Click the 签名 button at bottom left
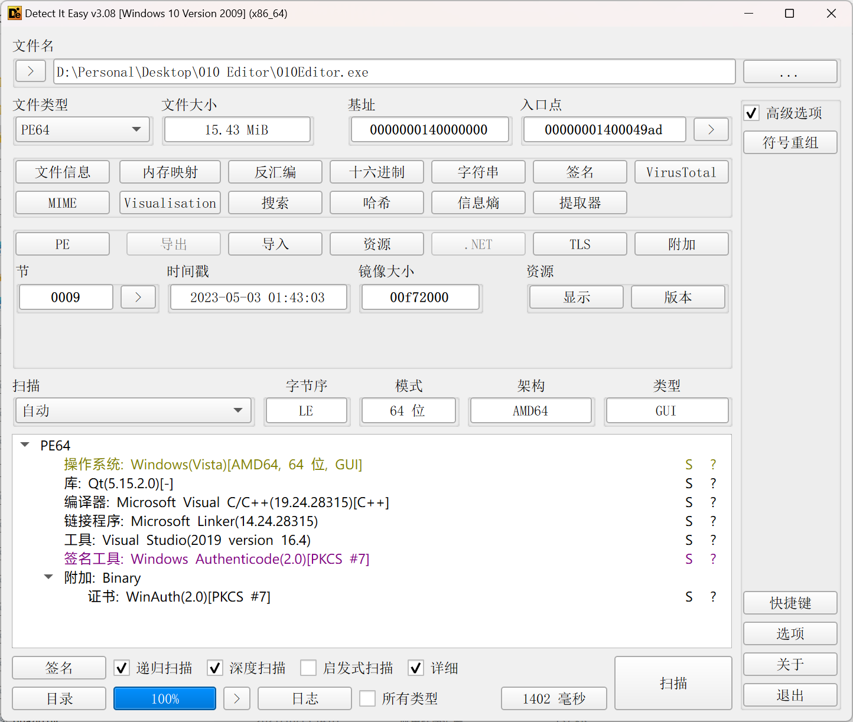Viewport: 853px width, 722px height. 59,668
